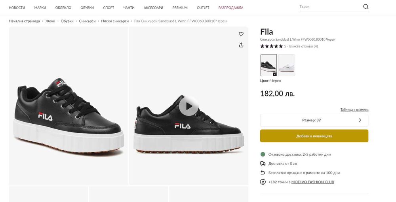This screenshot has height=202, width=396.
Task: Play the product video
Action: tap(188, 106)
